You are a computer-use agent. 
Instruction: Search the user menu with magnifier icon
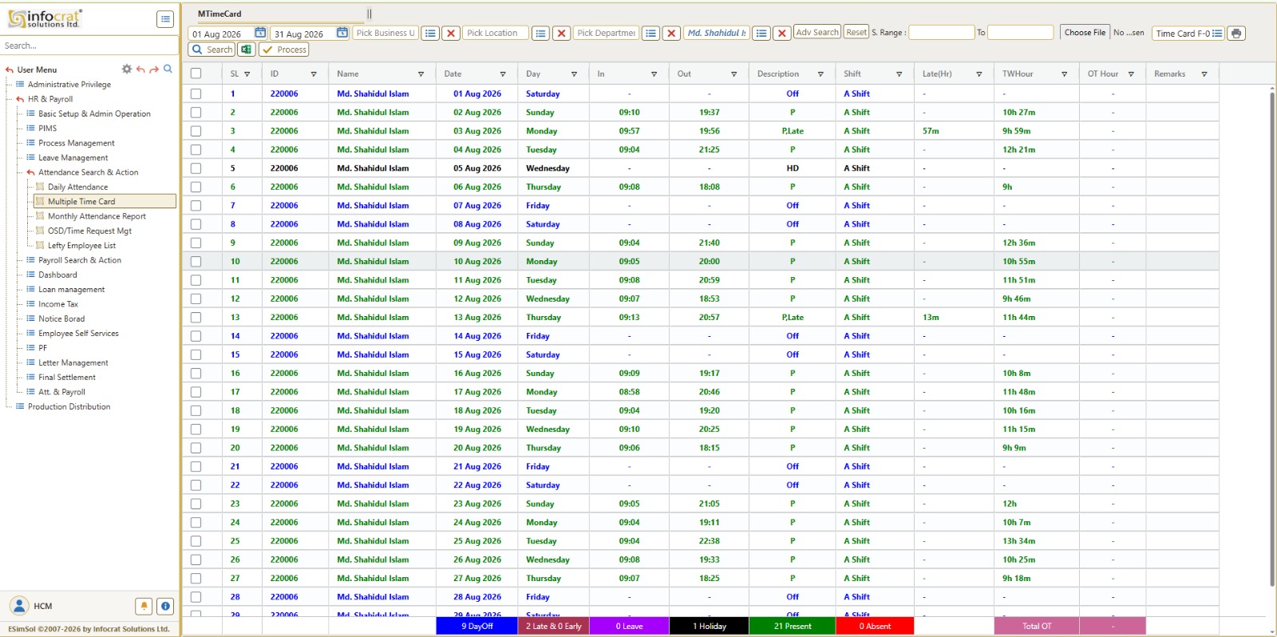coord(168,69)
